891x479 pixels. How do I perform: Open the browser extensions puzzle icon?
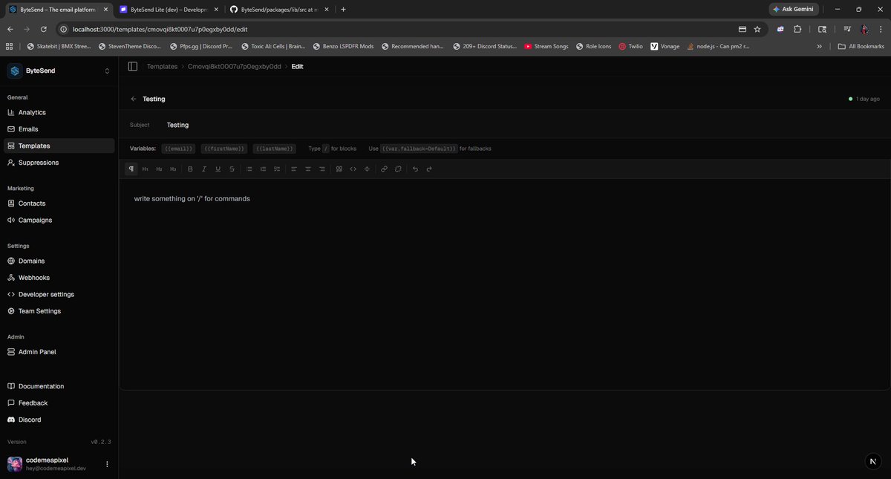tap(797, 29)
